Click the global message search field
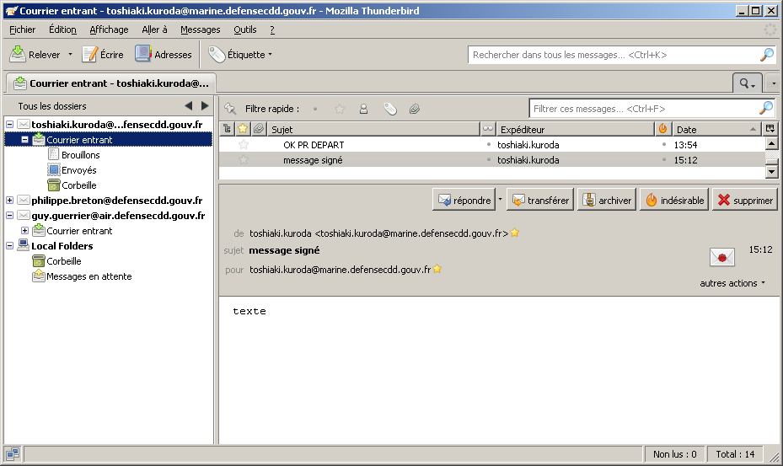Screen dimensions: 783x466 pyautogui.click(x=614, y=55)
